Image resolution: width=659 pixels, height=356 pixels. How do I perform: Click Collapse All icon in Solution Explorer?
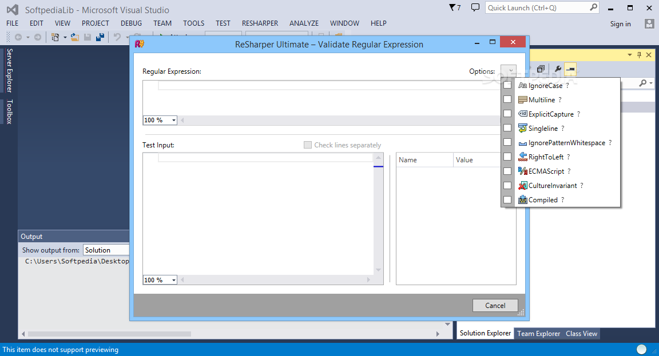[x=541, y=69]
